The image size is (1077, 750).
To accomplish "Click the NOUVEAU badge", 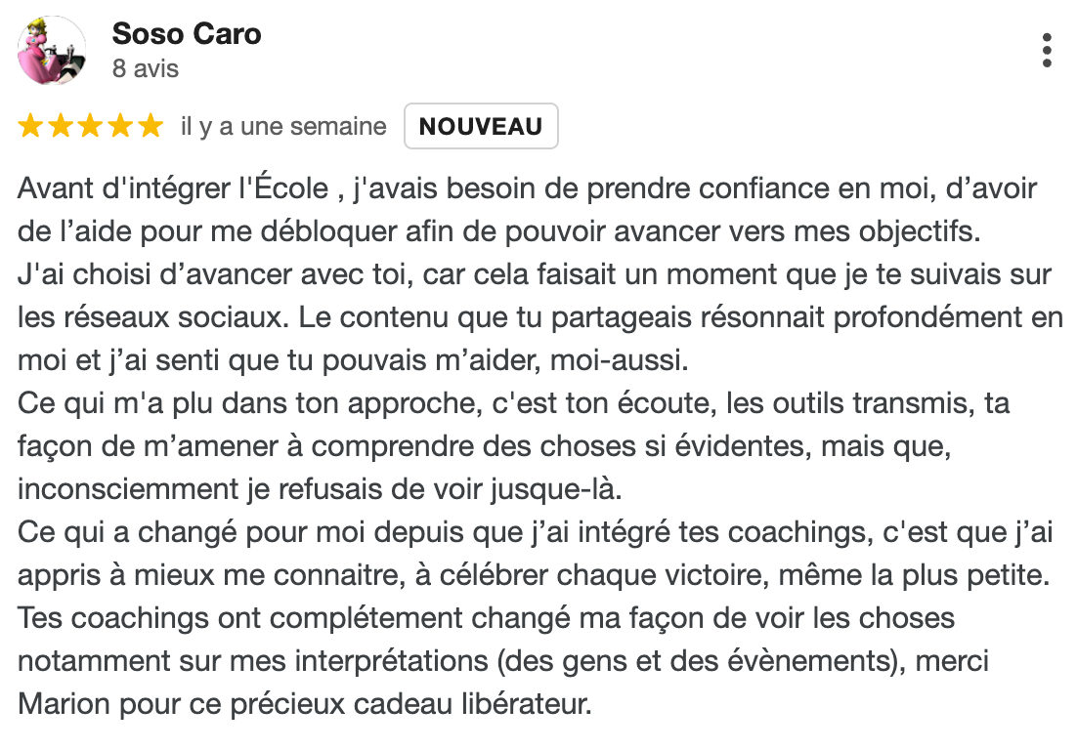I will click(x=481, y=126).
